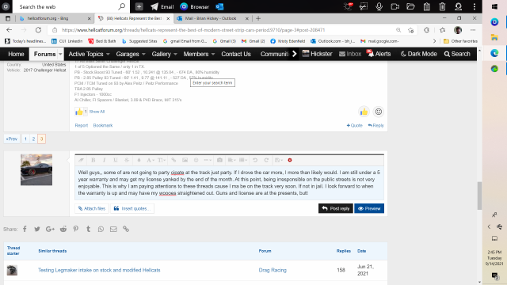The width and height of the screenshot is (507, 285).
Task: Switch to the Mail - Outlook browser tab
Action: click(x=211, y=18)
